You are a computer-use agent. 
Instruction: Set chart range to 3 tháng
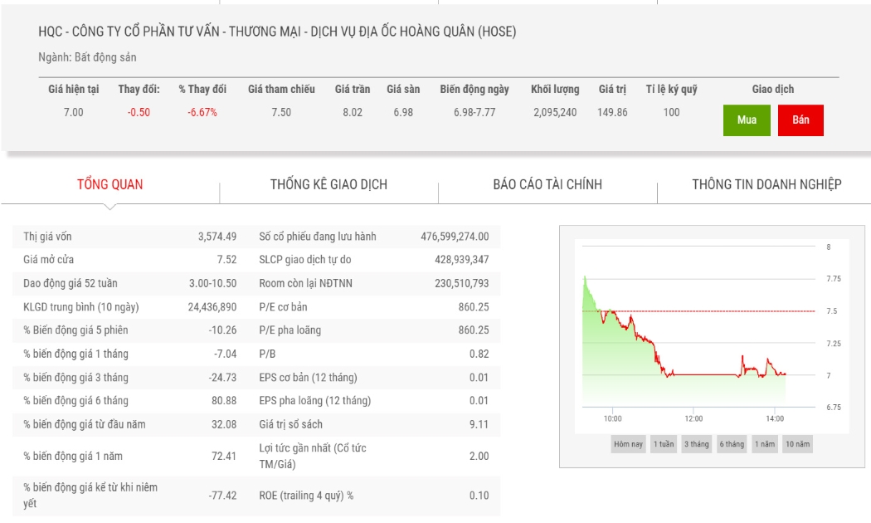click(x=697, y=444)
